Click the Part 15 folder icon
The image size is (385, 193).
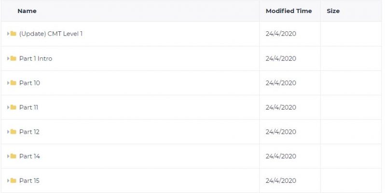click(13, 180)
